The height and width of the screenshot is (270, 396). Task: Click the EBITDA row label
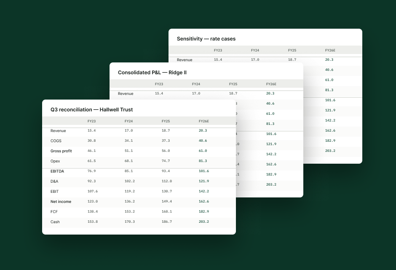click(57, 171)
